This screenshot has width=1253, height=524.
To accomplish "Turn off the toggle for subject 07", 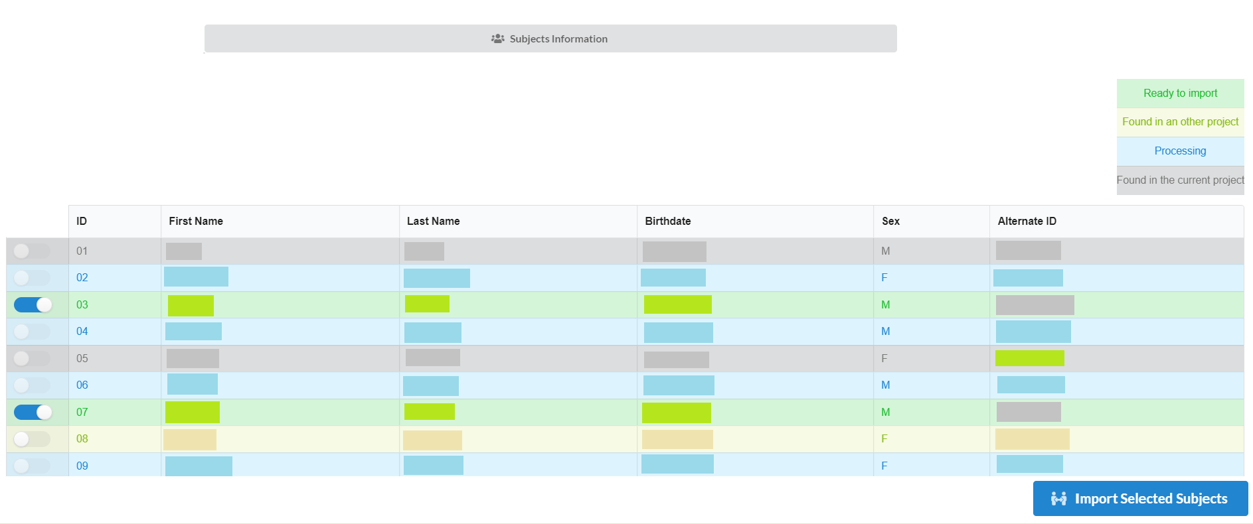I will click(x=33, y=412).
